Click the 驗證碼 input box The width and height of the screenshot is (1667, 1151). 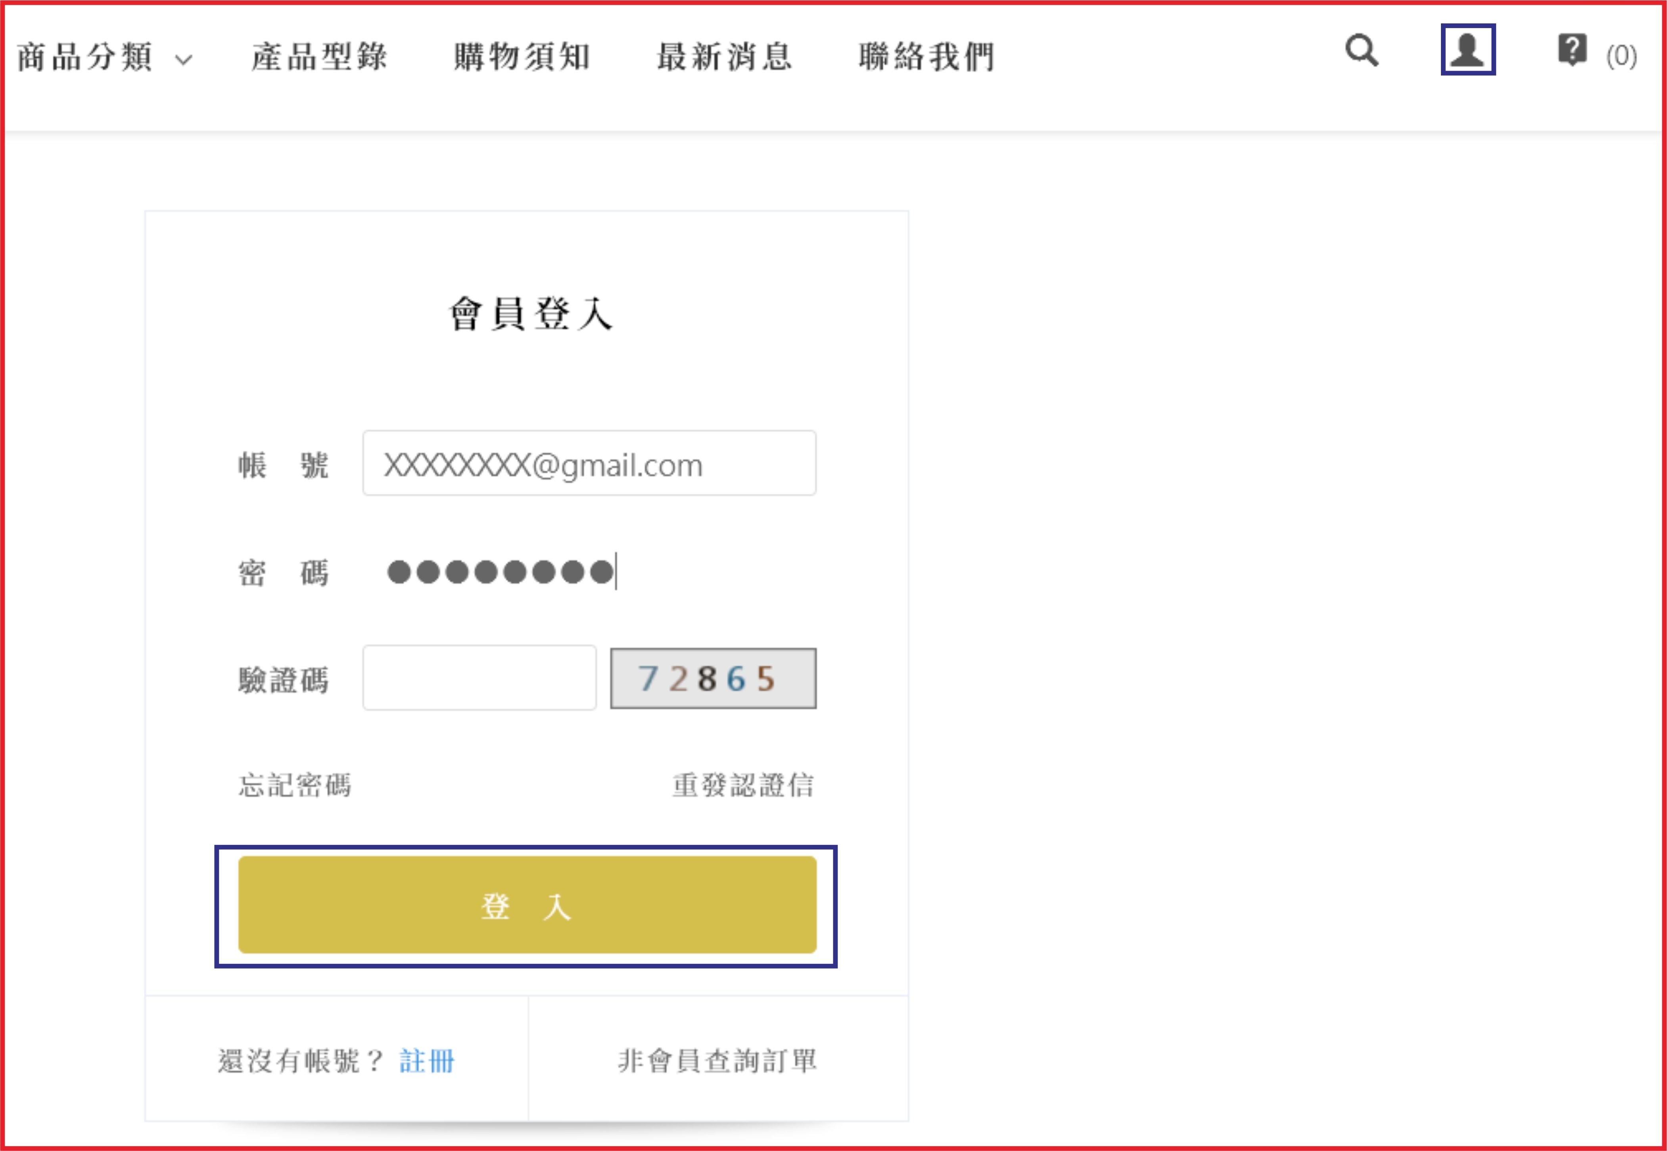pos(479,678)
